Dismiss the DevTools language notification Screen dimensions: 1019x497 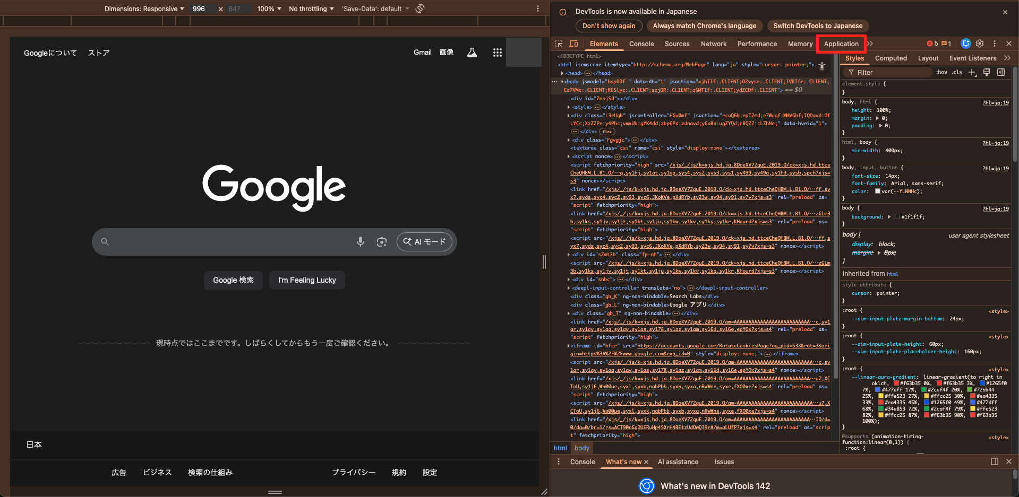(1005, 12)
